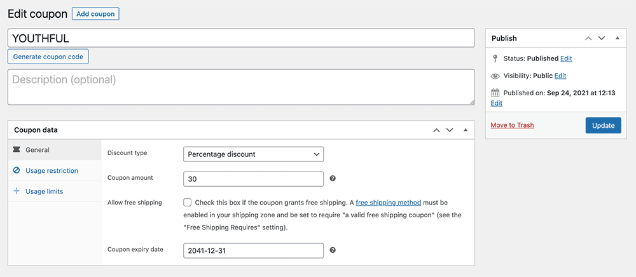Enable the Allow free shipping checkbox

pyautogui.click(x=188, y=202)
